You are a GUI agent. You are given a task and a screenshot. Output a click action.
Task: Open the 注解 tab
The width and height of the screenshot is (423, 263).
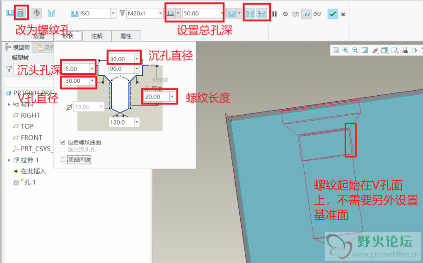coord(96,36)
